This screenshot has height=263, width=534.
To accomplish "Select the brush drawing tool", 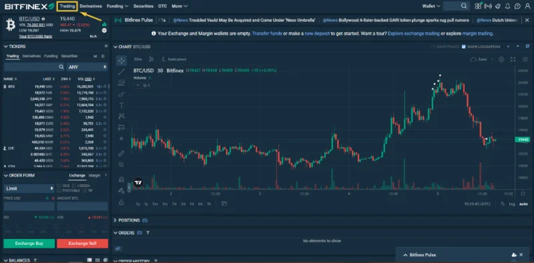I will point(121,94).
